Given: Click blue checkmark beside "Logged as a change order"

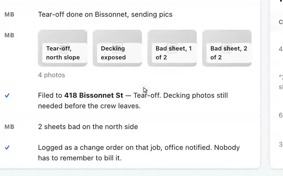Looking at the screenshot, I should [7, 147].
